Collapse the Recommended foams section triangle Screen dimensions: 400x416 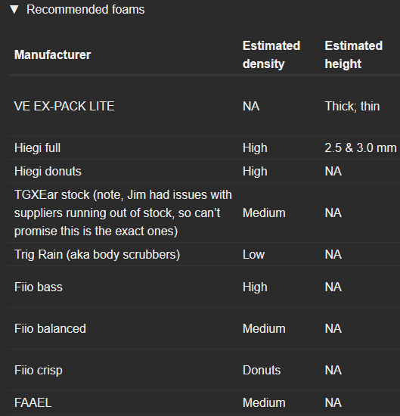pyautogui.click(x=14, y=10)
